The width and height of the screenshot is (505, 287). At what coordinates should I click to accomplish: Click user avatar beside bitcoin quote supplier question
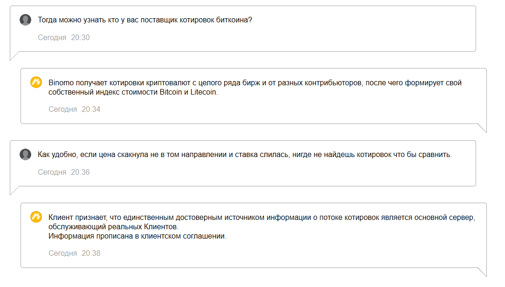[x=26, y=20]
